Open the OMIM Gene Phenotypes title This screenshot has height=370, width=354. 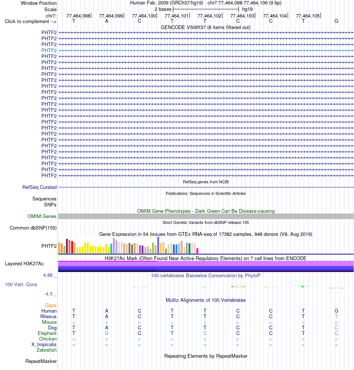[206, 211]
